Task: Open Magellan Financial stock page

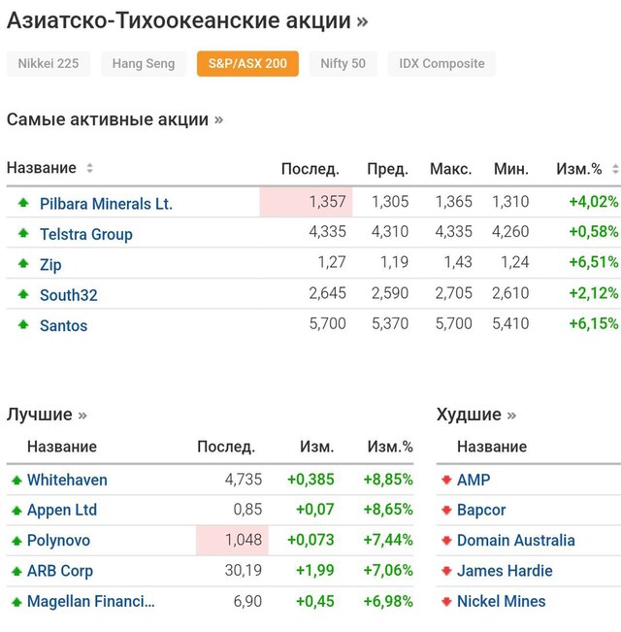Action: 90,602
